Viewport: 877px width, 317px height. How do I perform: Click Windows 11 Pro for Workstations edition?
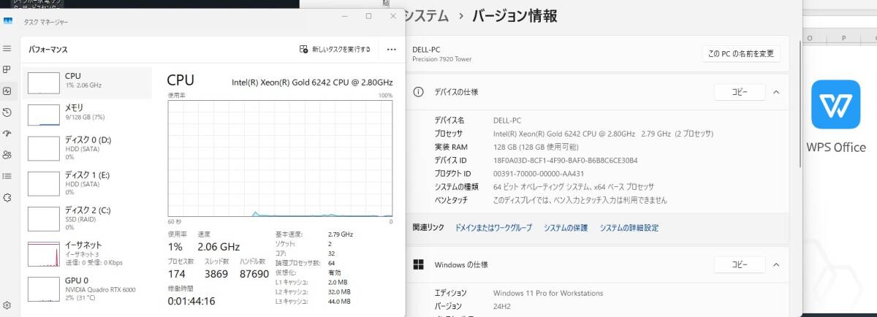point(548,293)
